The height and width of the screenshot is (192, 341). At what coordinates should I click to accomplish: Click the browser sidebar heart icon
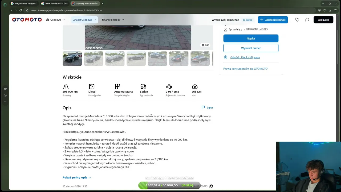(5, 89)
